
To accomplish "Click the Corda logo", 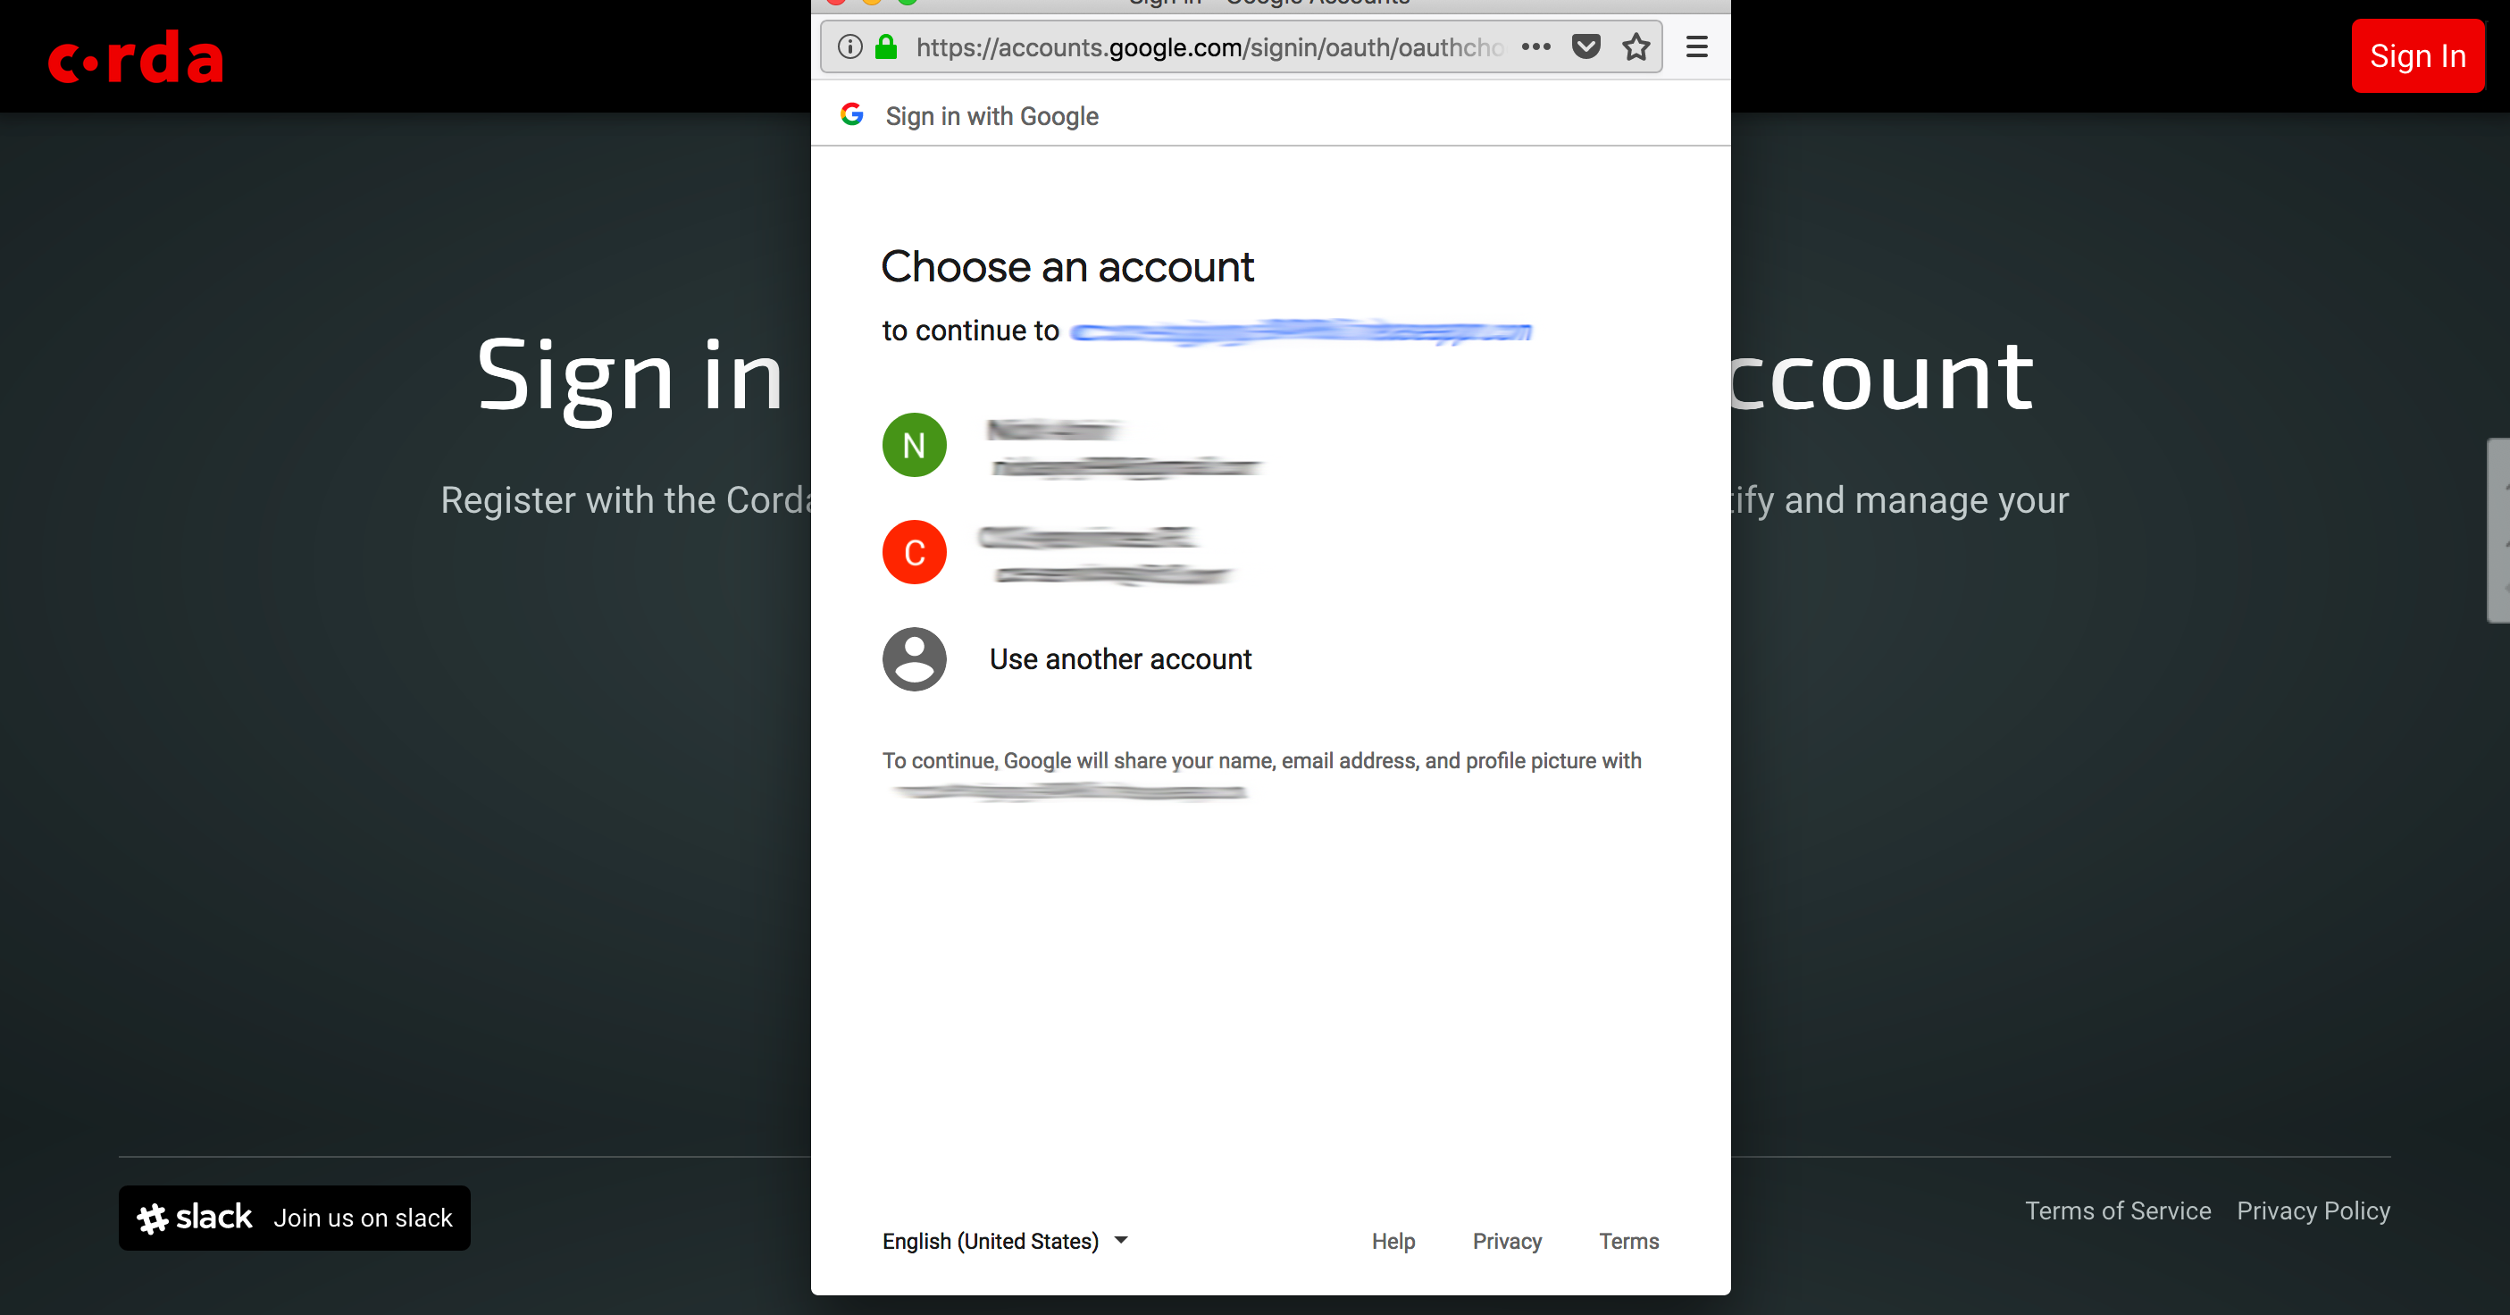I will click(136, 56).
